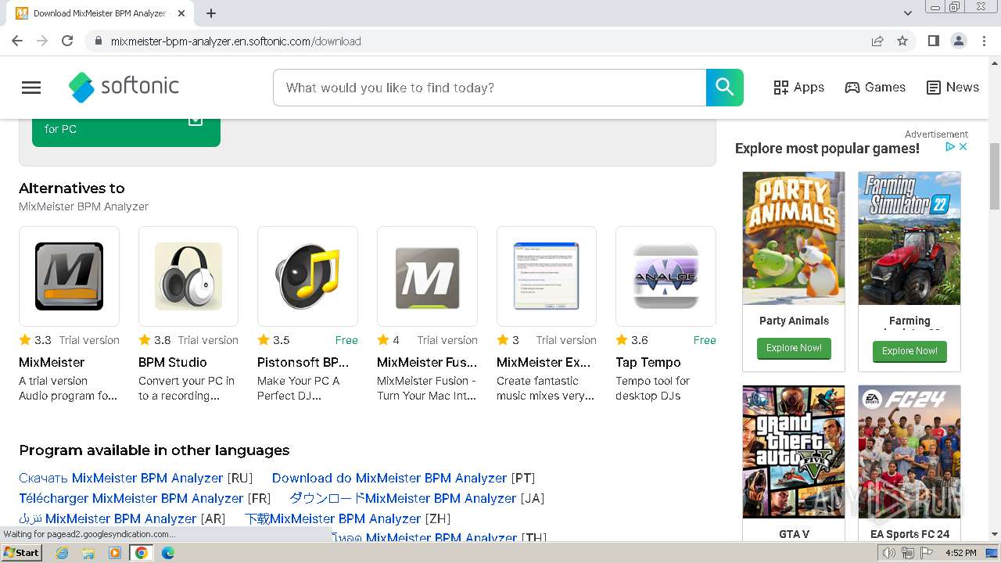Image resolution: width=1001 pixels, height=563 pixels.
Task: Expand the tab search dropdown
Action: (x=908, y=13)
